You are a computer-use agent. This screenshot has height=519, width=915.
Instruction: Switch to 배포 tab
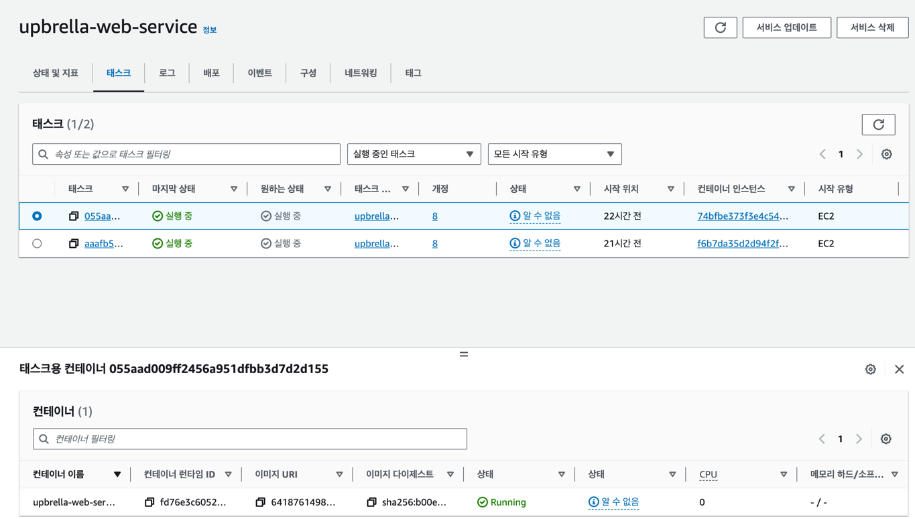[x=211, y=73]
